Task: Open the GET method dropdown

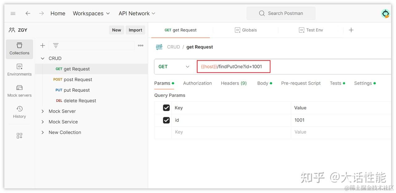Action: tap(174, 67)
